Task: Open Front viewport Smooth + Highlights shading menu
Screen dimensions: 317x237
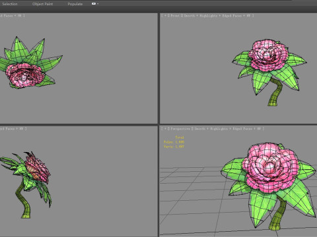Action: [201, 16]
